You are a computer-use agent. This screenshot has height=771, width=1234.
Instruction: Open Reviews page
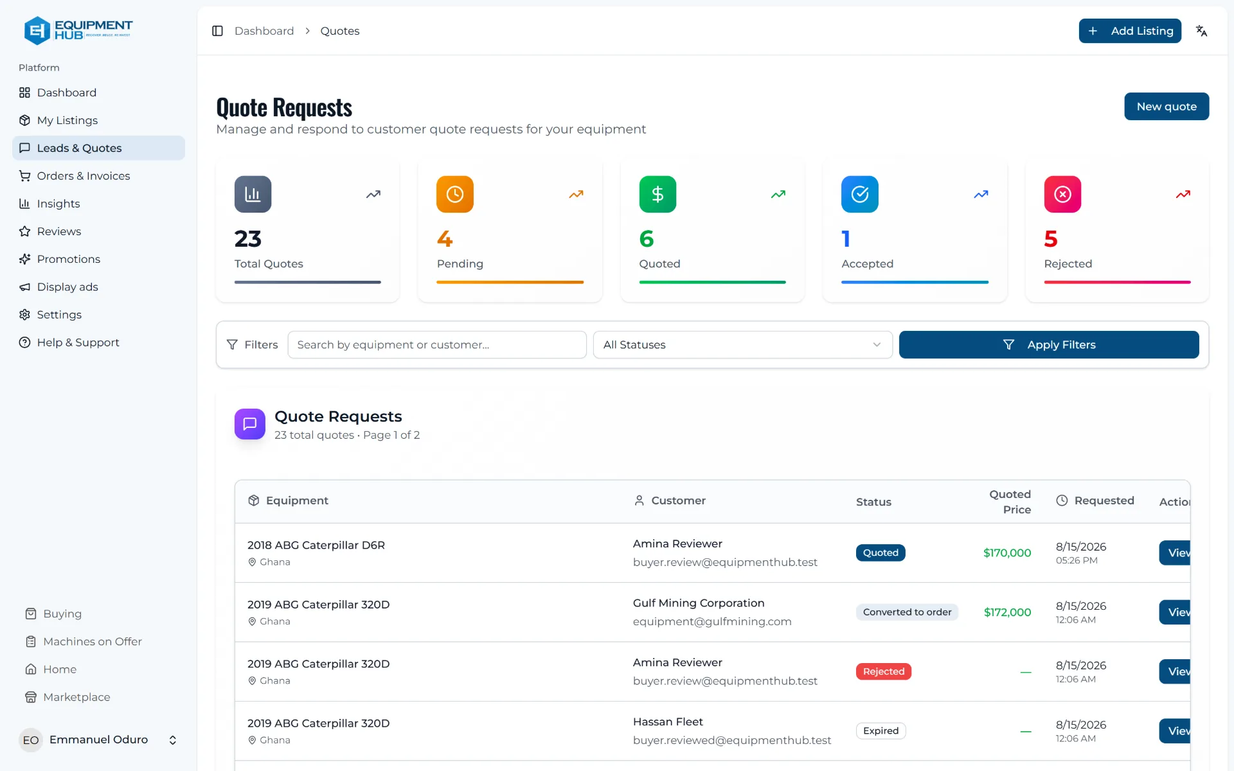pos(98,231)
